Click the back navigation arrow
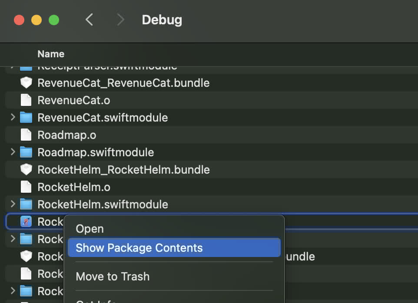Screen dimensions: 418x303 pos(89,20)
